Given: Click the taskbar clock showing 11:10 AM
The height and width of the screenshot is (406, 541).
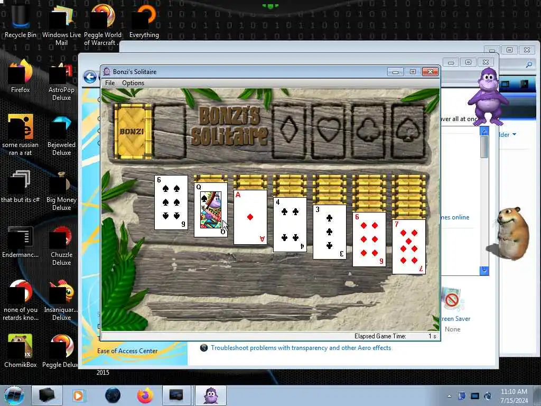Looking at the screenshot, I should 514,395.
